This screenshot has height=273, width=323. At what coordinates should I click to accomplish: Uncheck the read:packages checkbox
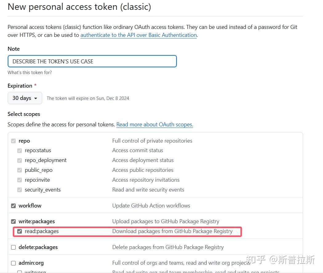20,231
